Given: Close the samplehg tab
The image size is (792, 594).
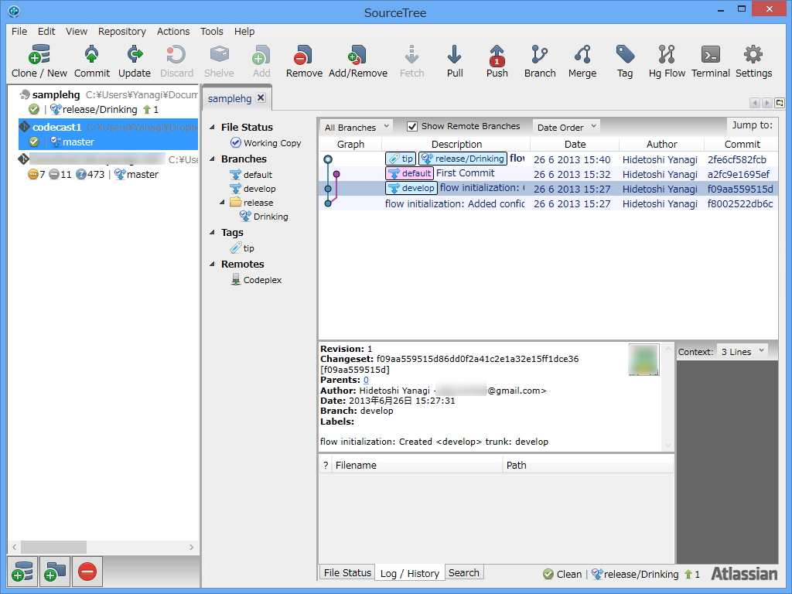Looking at the screenshot, I should pos(261,97).
